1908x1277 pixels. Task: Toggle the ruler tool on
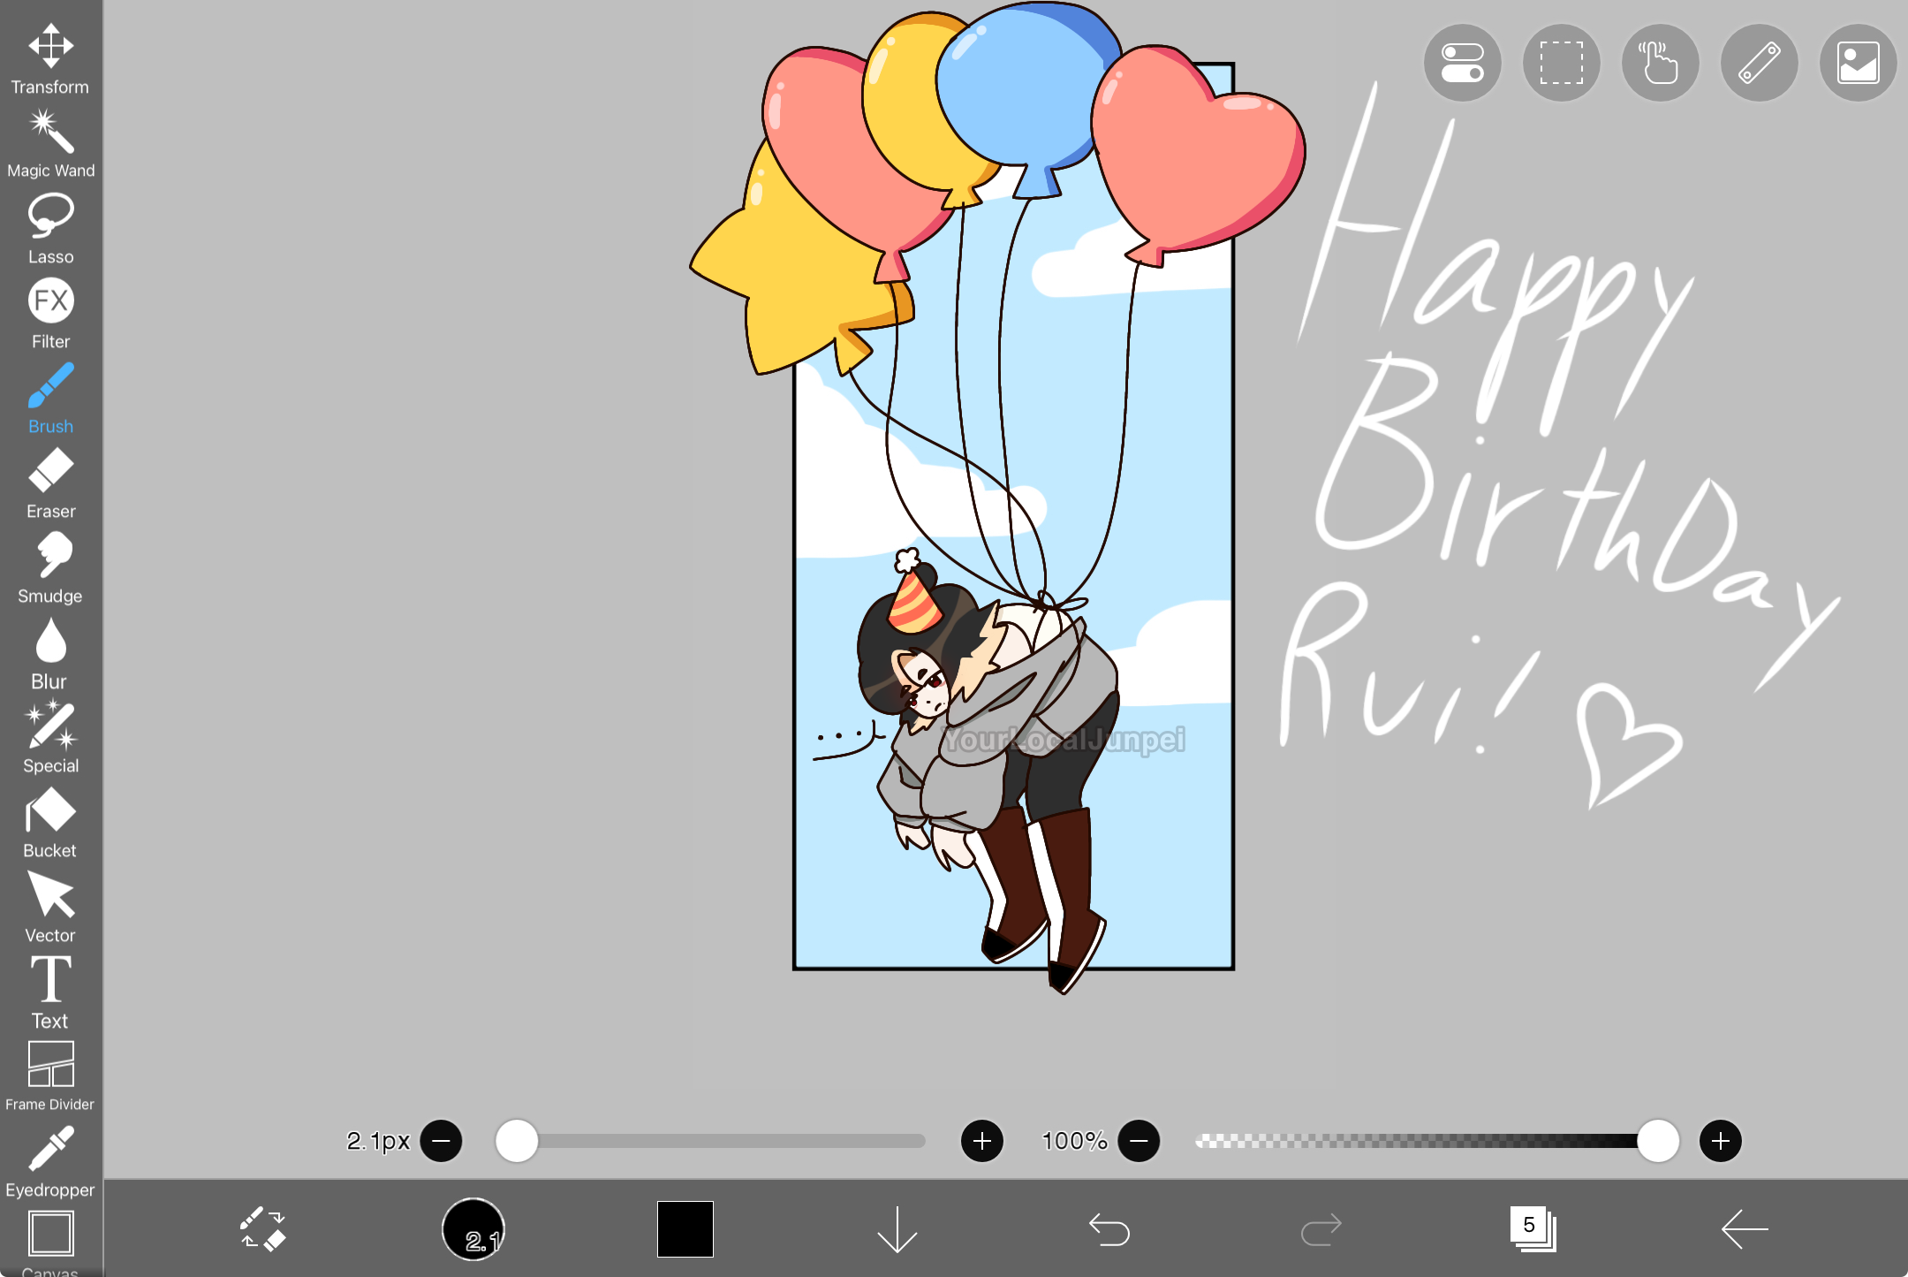coord(1759,63)
